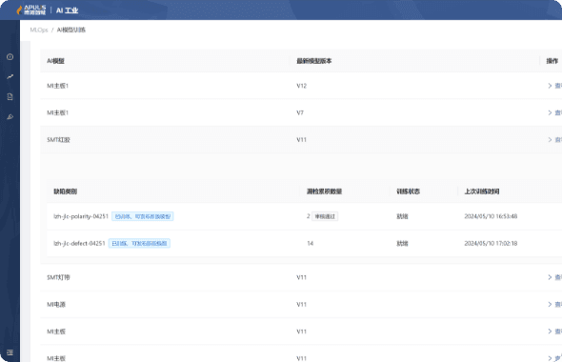This screenshot has height=362, width=562.
Task: Collapse the SMT红胶 row chevron
Action: click(x=550, y=139)
